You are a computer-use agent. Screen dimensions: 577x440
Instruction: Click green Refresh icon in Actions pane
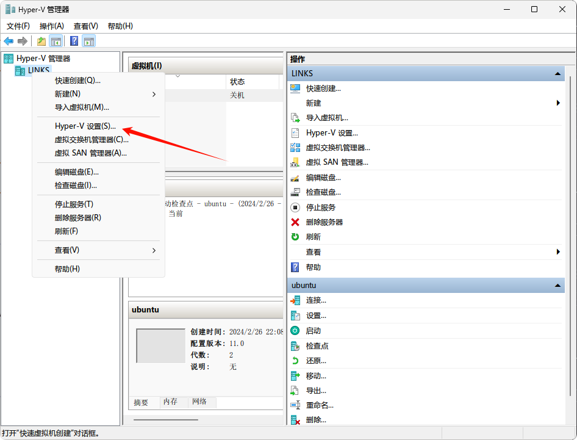click(295, 237)
